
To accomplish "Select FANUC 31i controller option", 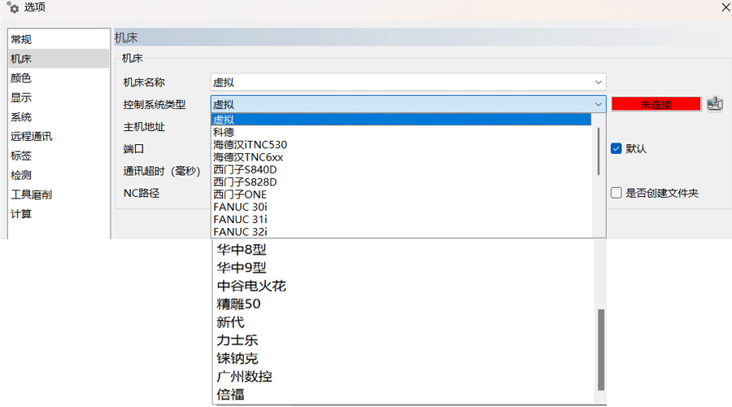I will click(x=402, y=219).
